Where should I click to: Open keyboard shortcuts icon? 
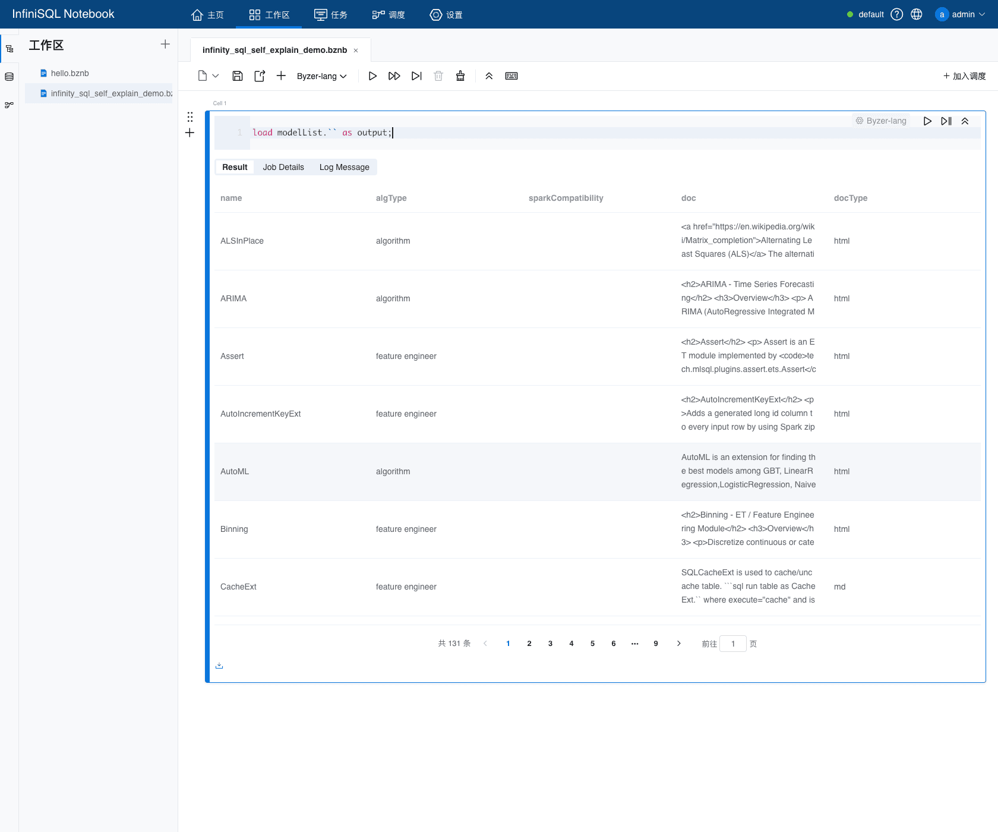[x=511, y=76]
